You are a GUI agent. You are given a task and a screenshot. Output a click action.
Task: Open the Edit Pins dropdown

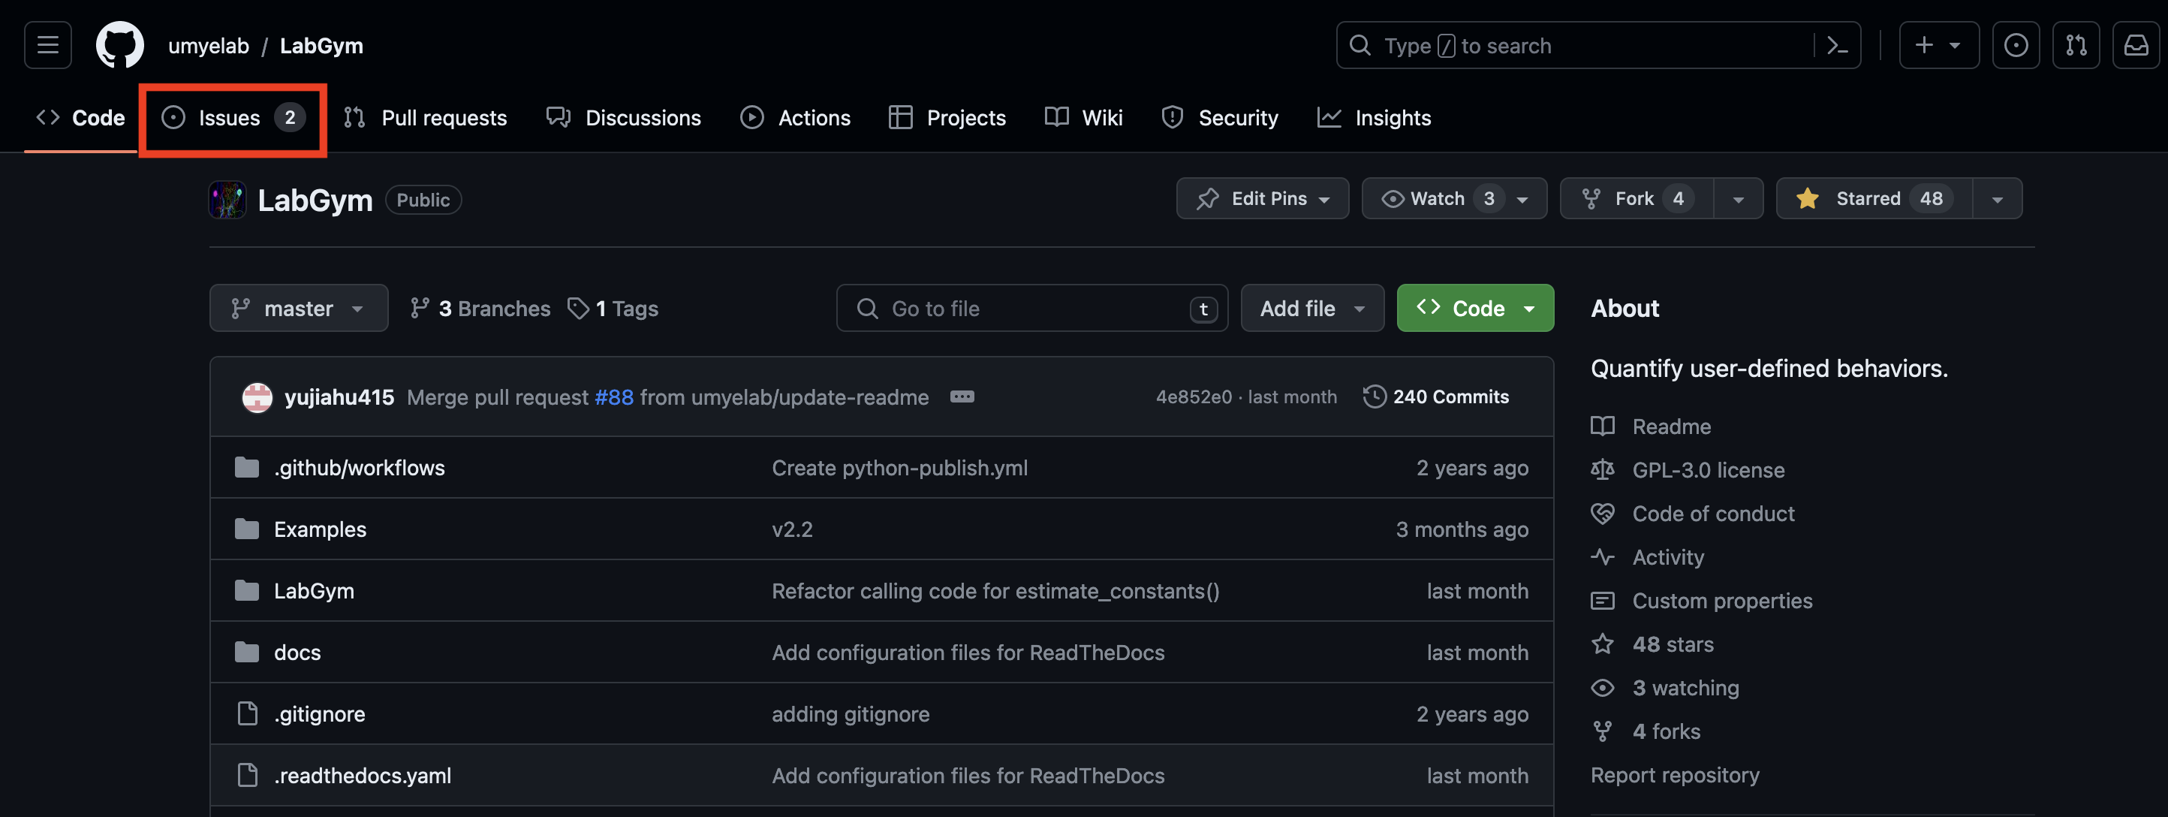[1263, 198]
